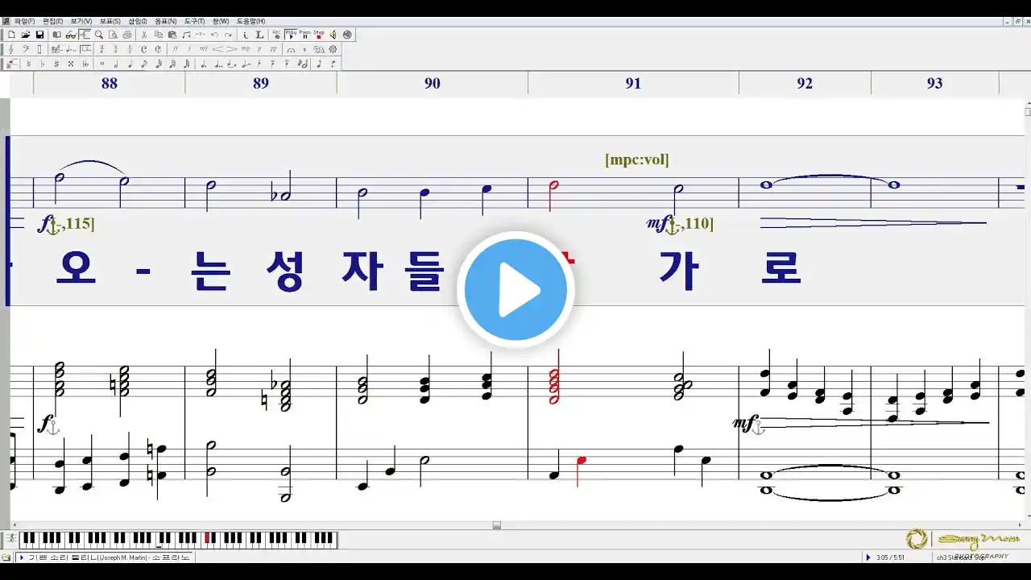Click the bold L lyrics toolbar icon
Screen dimensions: 1031x580
coord(259,35)
